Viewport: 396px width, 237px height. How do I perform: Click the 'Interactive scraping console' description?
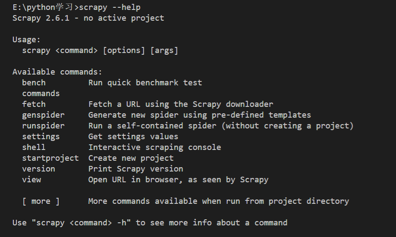[x=154, y=147]
